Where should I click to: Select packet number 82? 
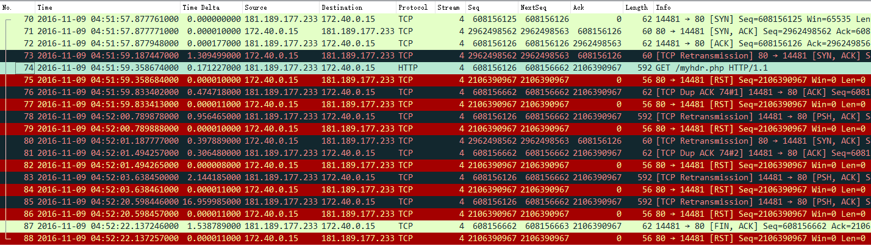click(x=436, y=165)
